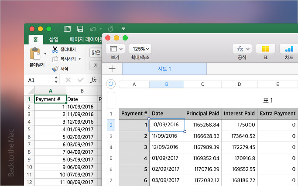Click Numbers cell 175000

click(240, 125)
